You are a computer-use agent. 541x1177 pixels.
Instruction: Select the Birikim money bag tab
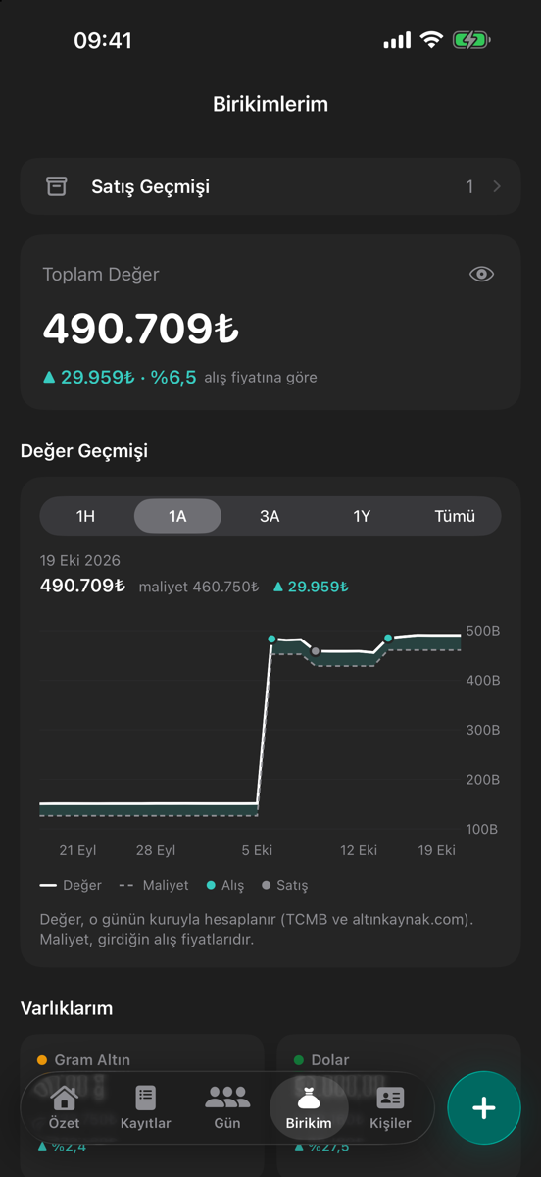pos(309,1108)
